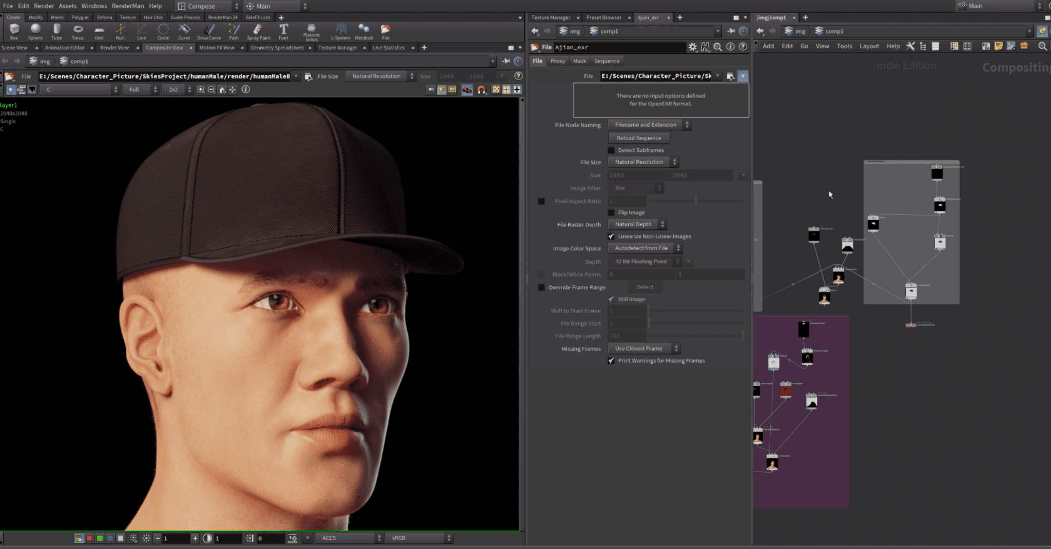Open the Render menu
Screen dimensions: 1051x549
pyautogui.click(x=44, y=6)
